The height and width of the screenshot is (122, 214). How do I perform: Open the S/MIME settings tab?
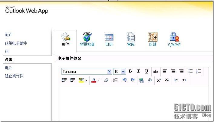(174, 40)
